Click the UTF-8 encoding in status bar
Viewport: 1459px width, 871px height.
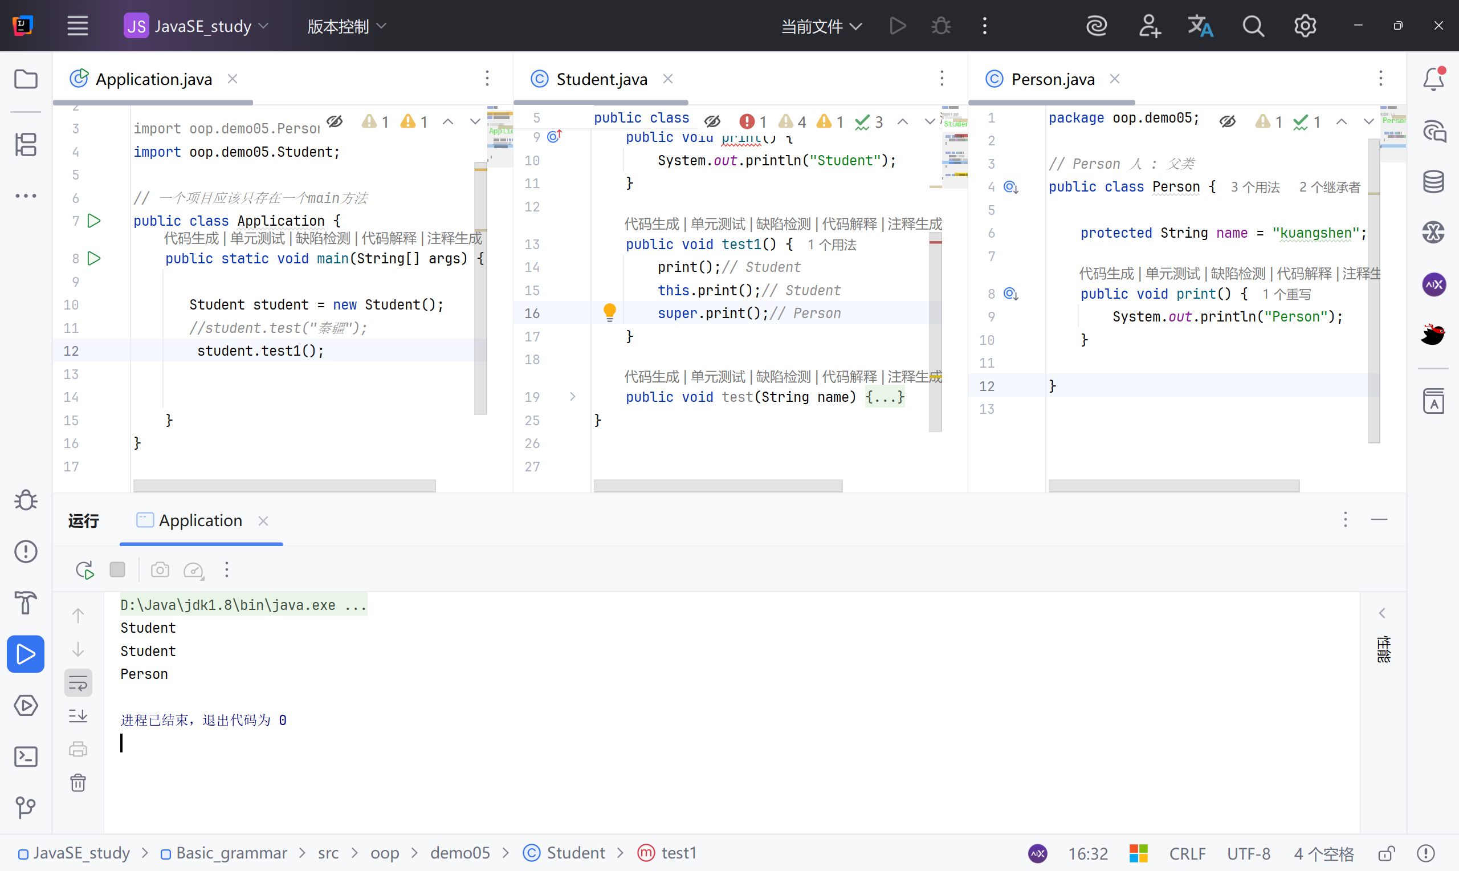(x=1248, y=853)
